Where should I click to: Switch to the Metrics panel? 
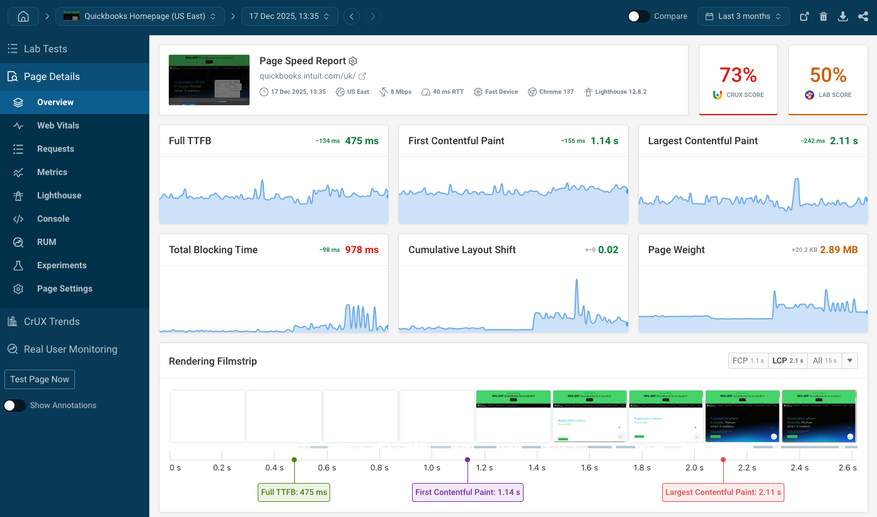pyautogui.click(x=52, y=172)
